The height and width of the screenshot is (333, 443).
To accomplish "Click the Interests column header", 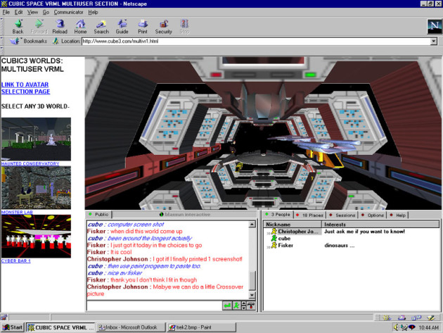I will (x=380, y=225).
